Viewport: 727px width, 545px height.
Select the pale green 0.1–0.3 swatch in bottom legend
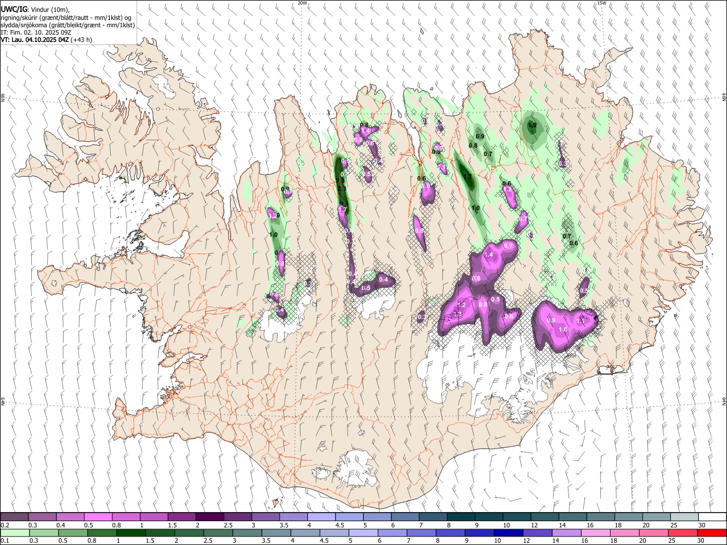15,533
